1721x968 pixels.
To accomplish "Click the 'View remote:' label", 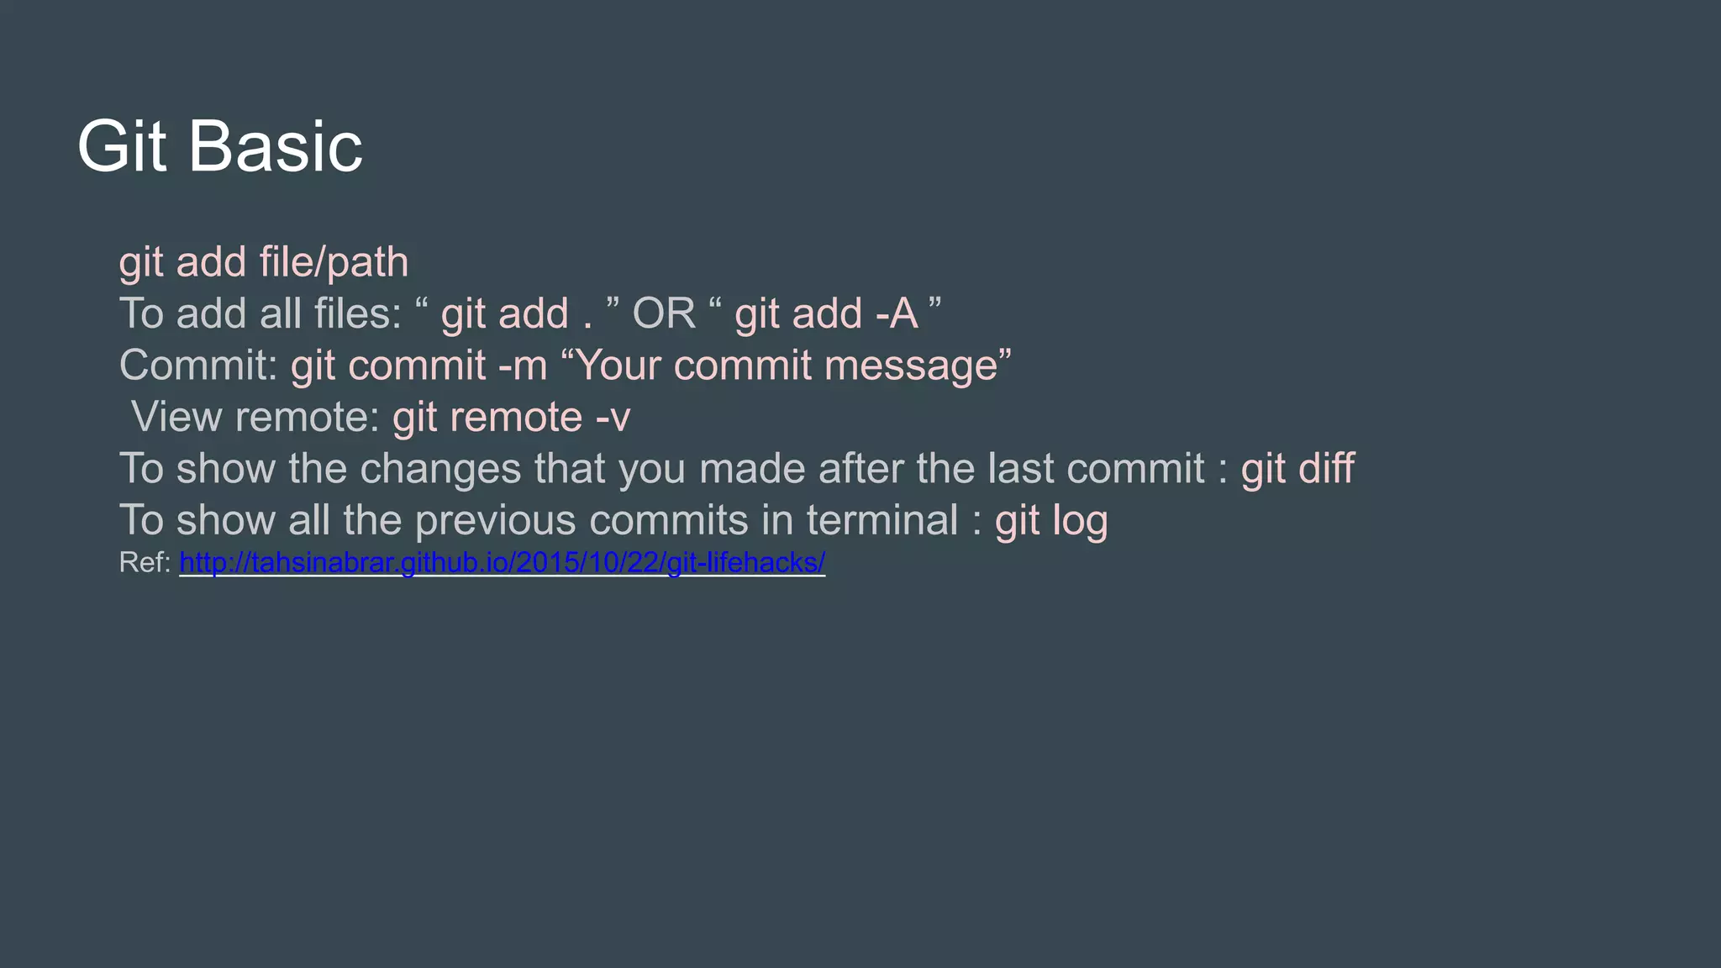I will click(256, 417).
